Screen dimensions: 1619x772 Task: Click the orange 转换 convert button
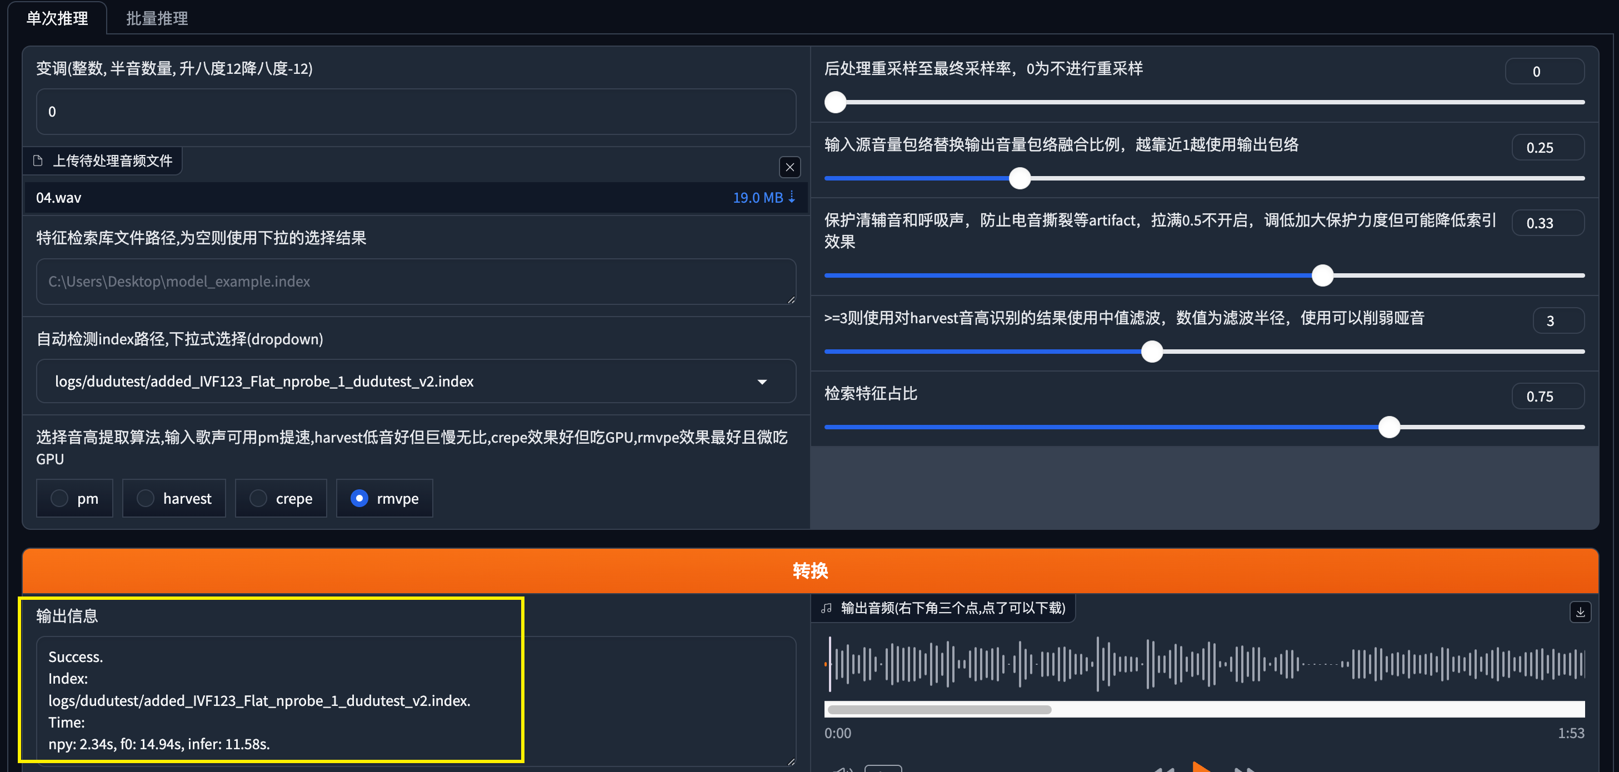point(809,570)
